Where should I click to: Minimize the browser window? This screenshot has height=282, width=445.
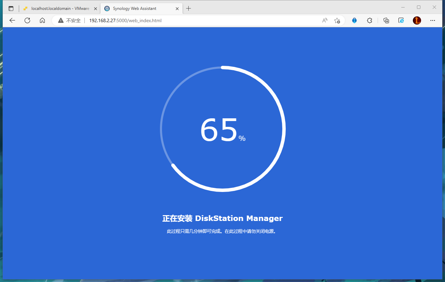pos(403,7)
